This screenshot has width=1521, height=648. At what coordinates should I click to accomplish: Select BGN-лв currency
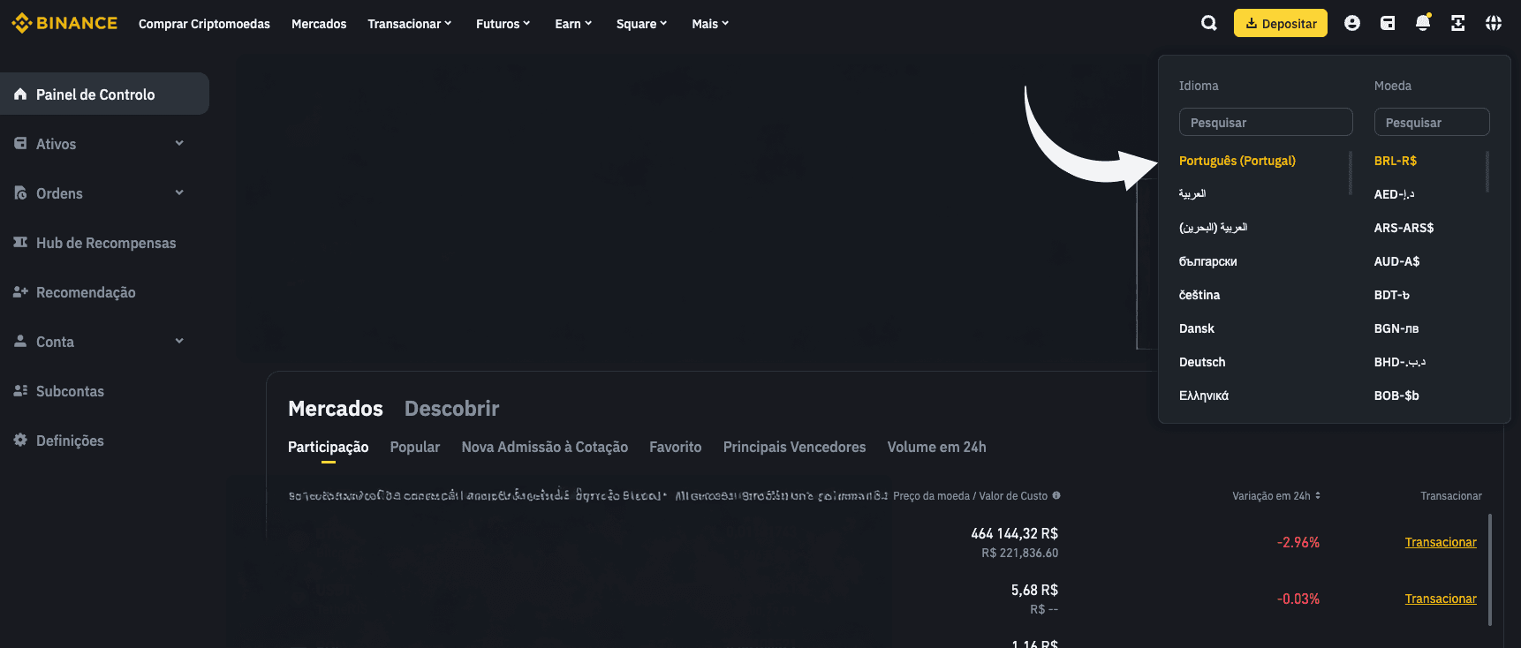tap(1396, 328)
